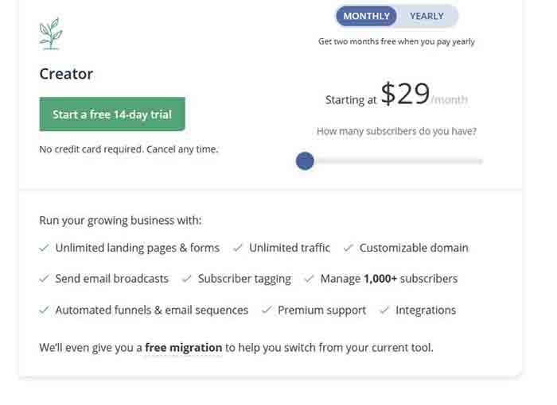Click checkmark next to Customizable domain

[349, 248]
